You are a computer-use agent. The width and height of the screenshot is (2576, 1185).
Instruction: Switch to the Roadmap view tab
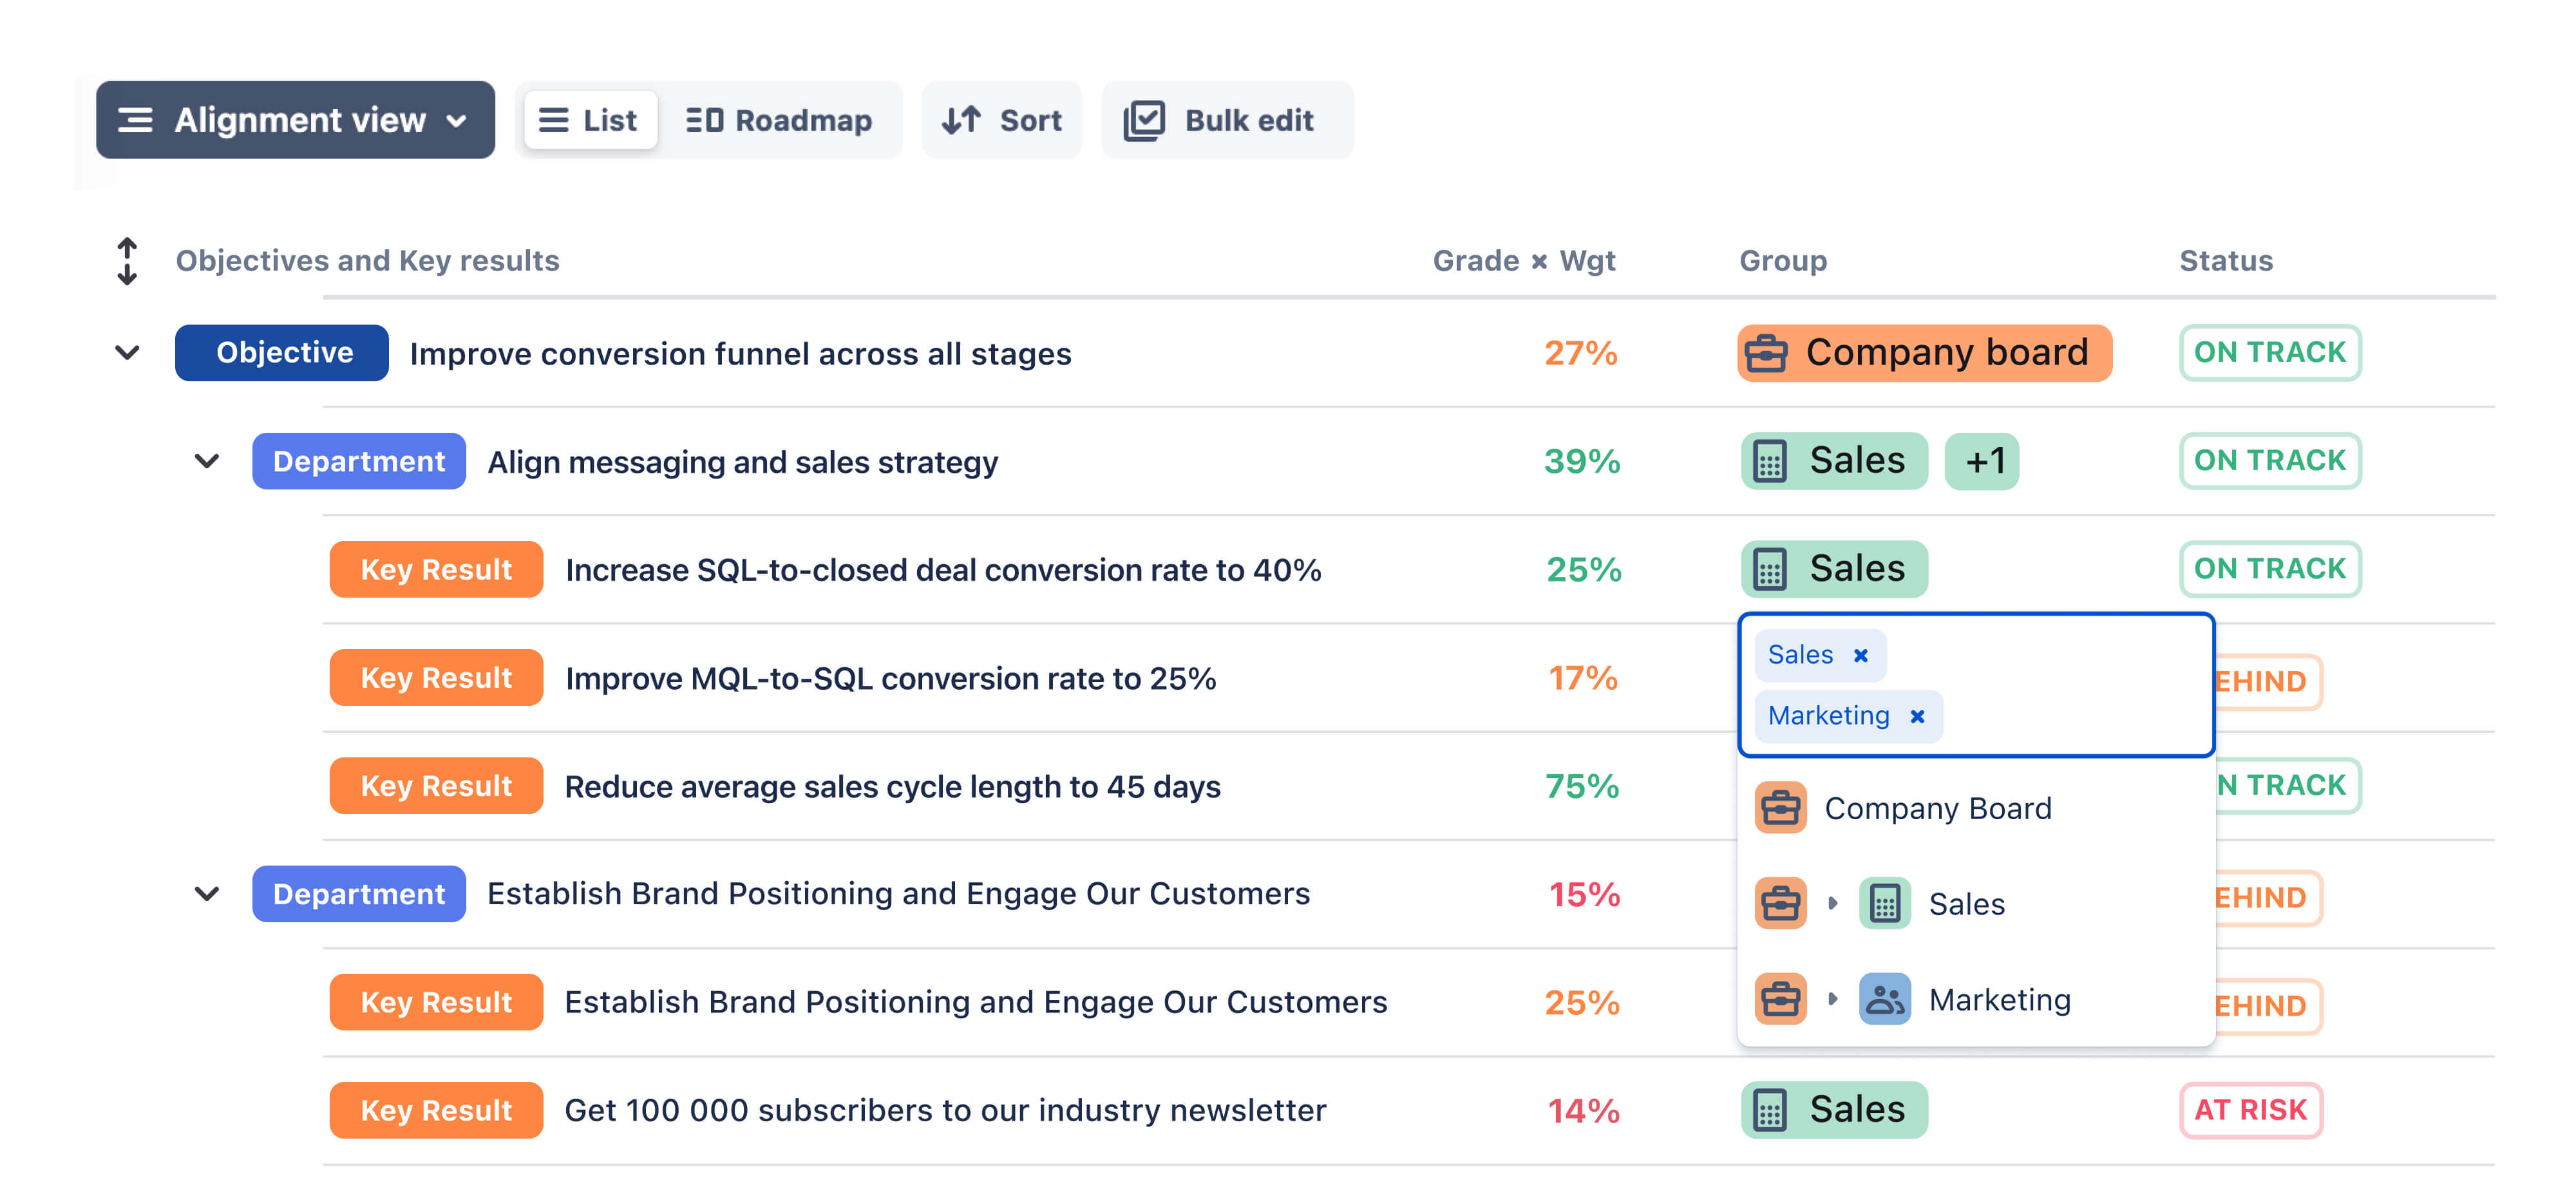(778, 120)
